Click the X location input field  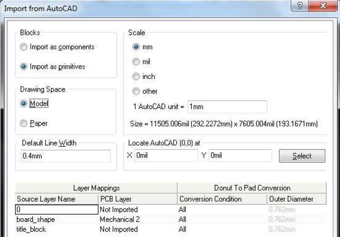coord(166,155)
